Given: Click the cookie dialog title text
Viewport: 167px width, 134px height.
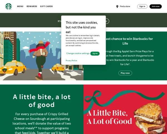Looking at the screenshot, I should coord(82,27).
